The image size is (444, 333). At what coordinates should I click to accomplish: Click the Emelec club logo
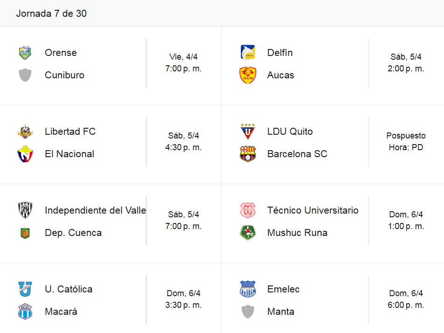coord(248,289)
